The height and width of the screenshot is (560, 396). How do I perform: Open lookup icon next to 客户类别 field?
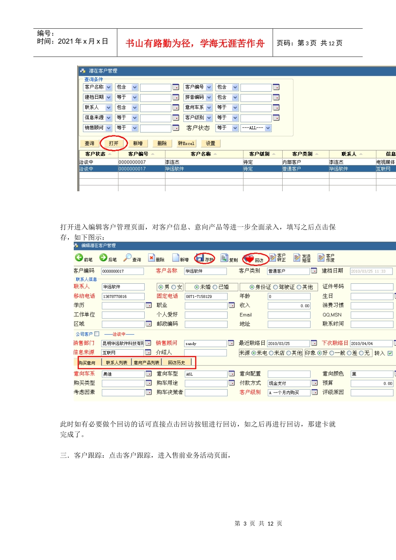point(314,271)
